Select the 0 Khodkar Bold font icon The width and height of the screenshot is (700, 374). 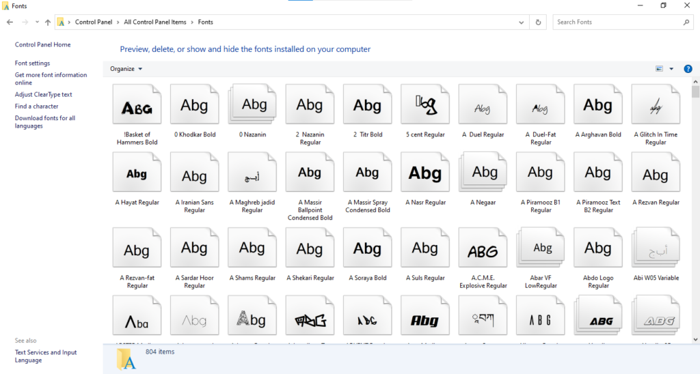[x=194, y=104]
